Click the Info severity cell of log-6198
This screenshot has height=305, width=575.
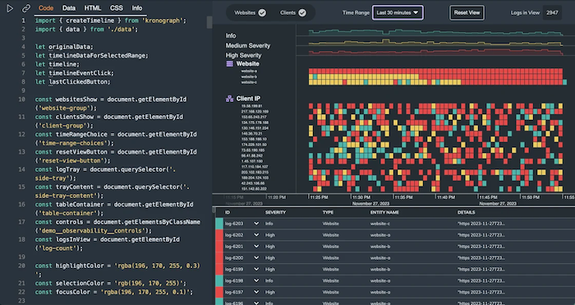point(269,281)
